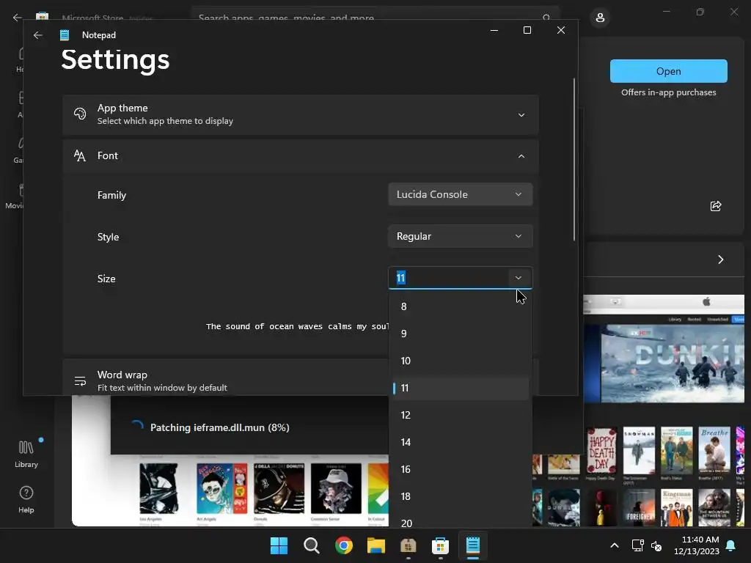751x563 pixels.
Task: Click the share icon in Microsoft Store
Action: pos(716,206)
